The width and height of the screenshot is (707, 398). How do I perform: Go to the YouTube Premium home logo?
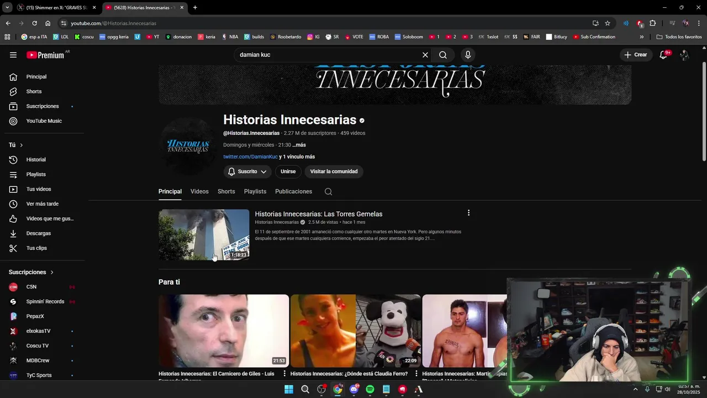point(45,55)
